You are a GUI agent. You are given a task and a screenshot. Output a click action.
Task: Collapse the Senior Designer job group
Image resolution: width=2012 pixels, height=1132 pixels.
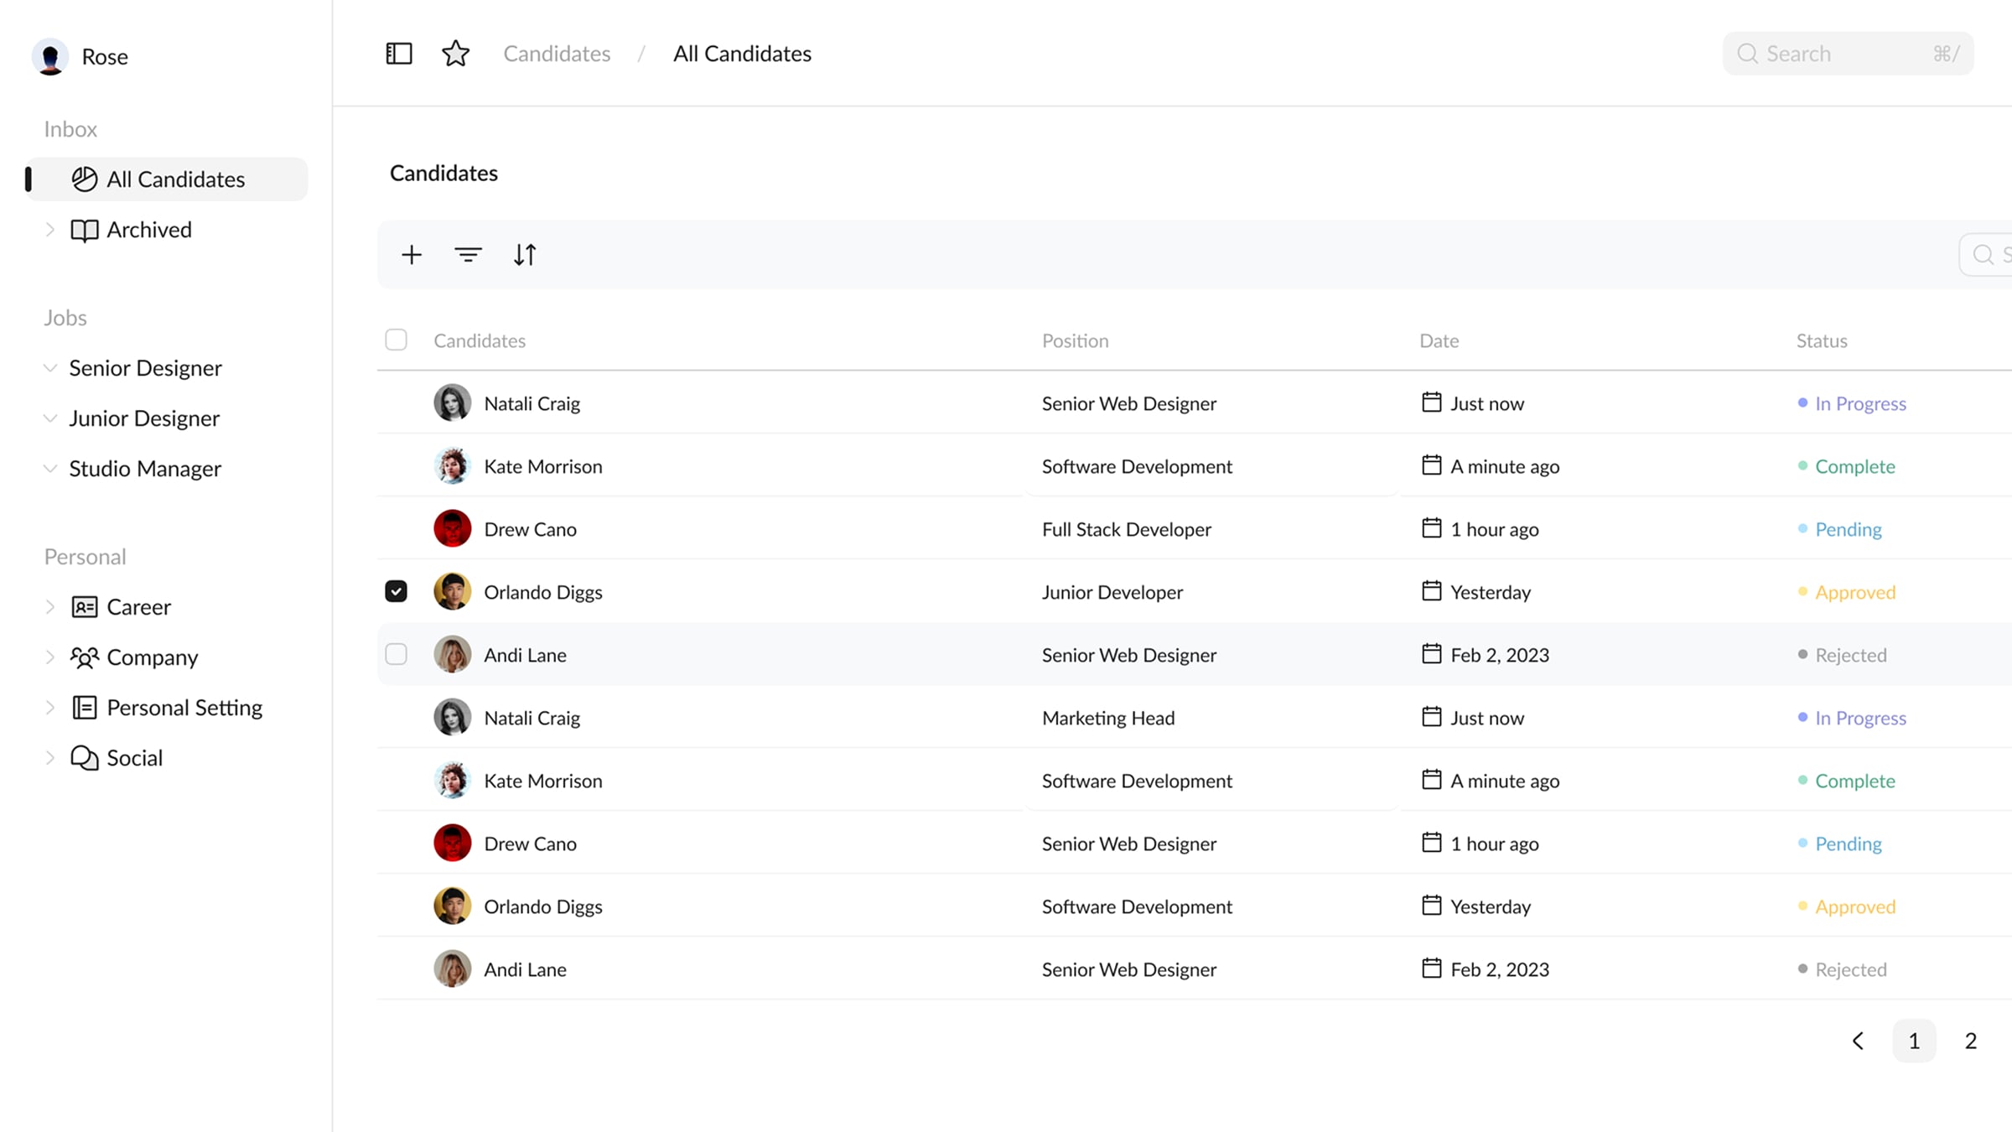(x=50, y=368)
